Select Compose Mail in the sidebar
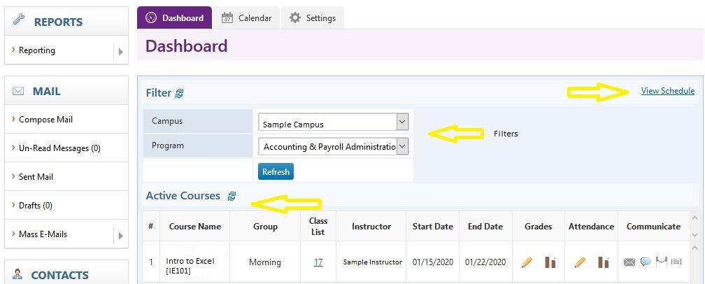The width and height of the screenshot is (705, 284). [x=46, y=120]
